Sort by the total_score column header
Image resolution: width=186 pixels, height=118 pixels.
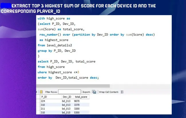[x=81, y=97]
